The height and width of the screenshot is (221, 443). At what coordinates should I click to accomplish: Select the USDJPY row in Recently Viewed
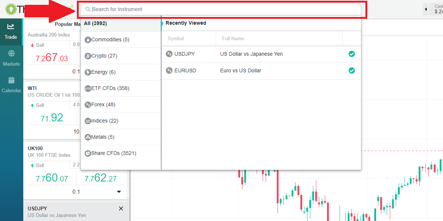pyautogui.click(x=261, y=54)
